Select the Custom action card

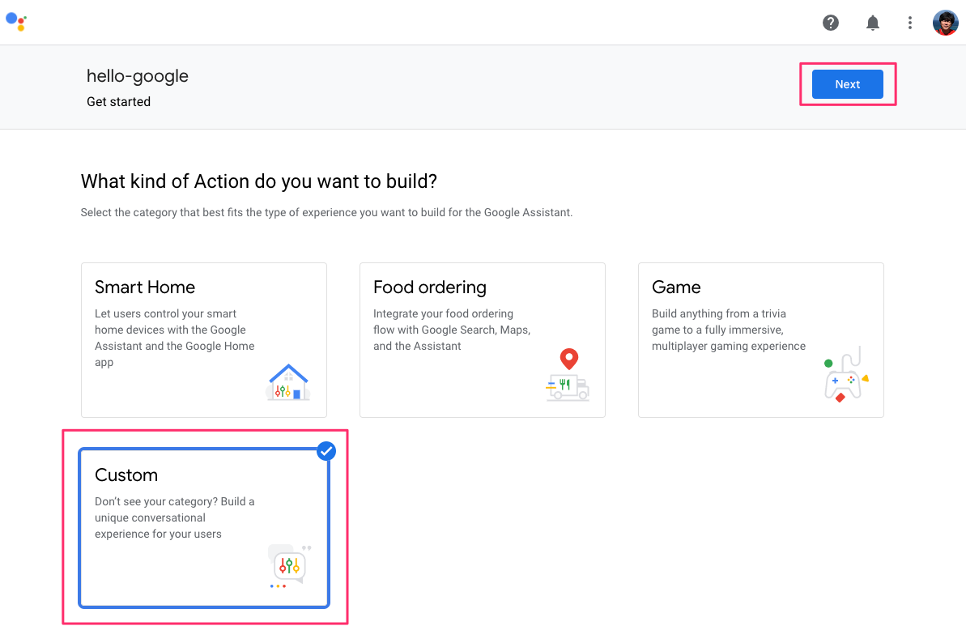[204, 528]
